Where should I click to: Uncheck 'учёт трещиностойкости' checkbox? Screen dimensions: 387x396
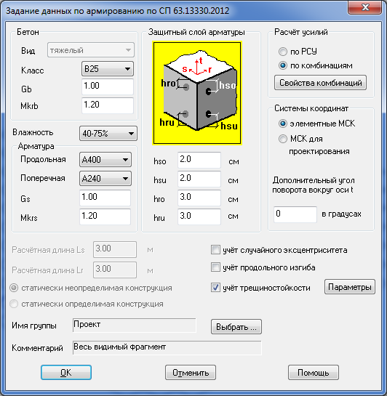click(215, 288)
